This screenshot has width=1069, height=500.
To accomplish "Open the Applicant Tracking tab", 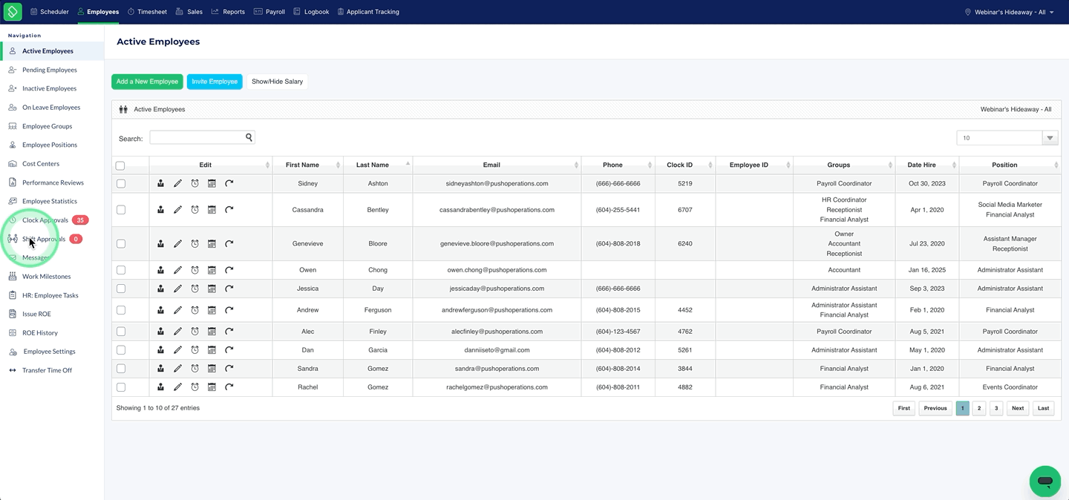I will (x=368, y=12).
